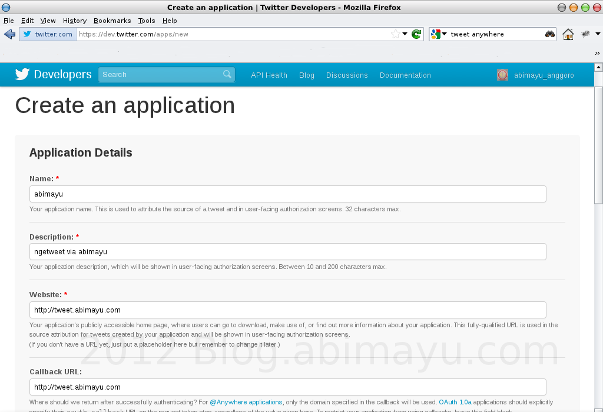Click the bookmark star in the address bar
The height and width of the screenshot is (412, 603).
click(397, 34)
